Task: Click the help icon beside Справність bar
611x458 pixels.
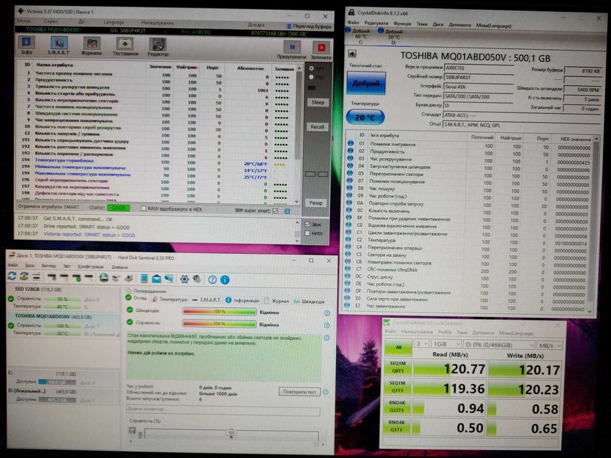Action: [327, 325]
